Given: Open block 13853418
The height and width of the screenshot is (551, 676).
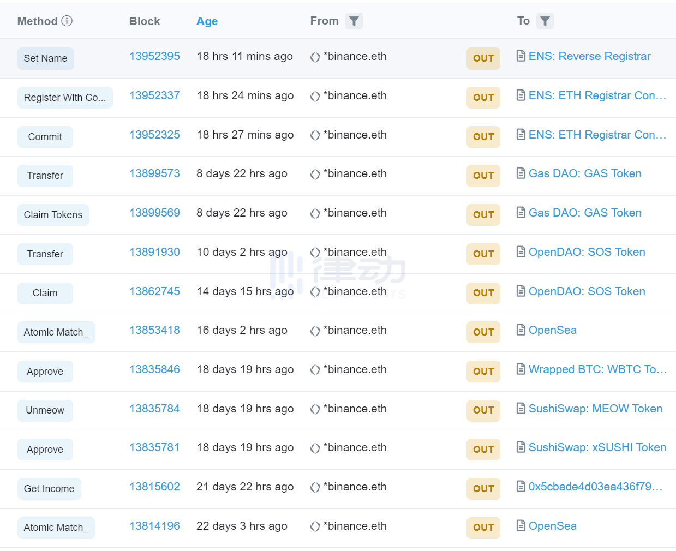Looking at the screenshot, I should coord(154,330).
